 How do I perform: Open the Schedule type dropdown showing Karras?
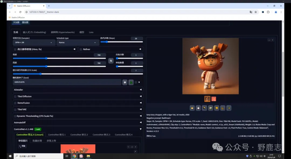[x=77, y=43]
